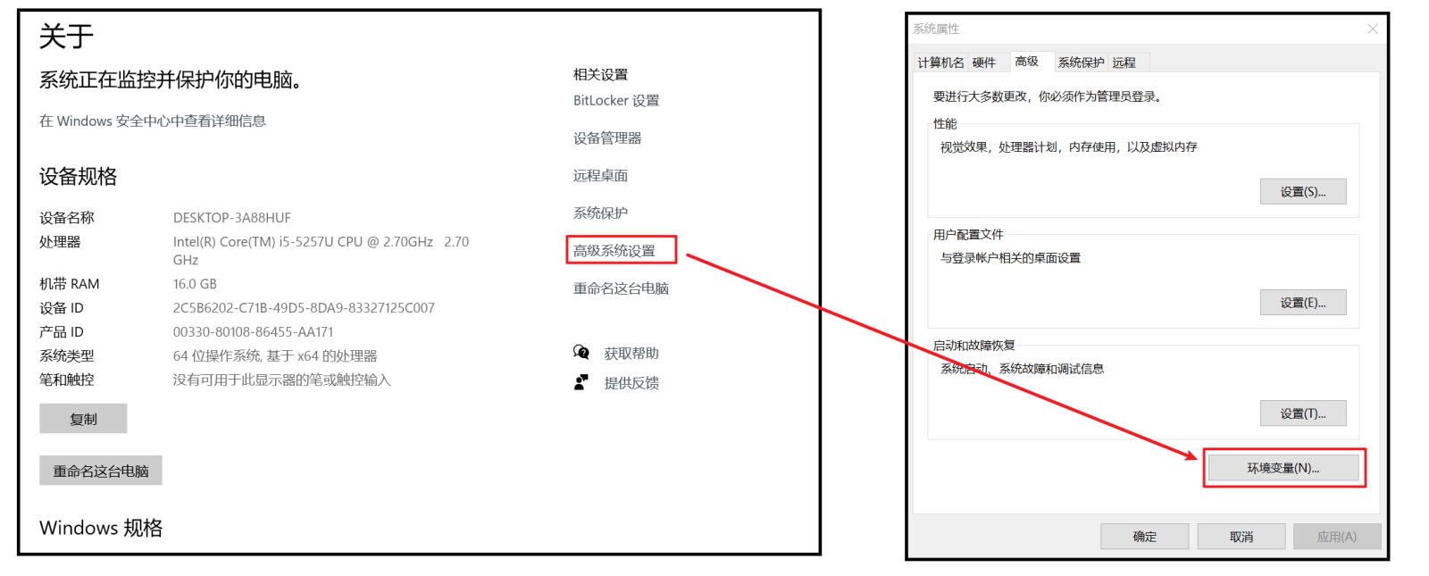Open 设备管理器 link

click(607, 138)
